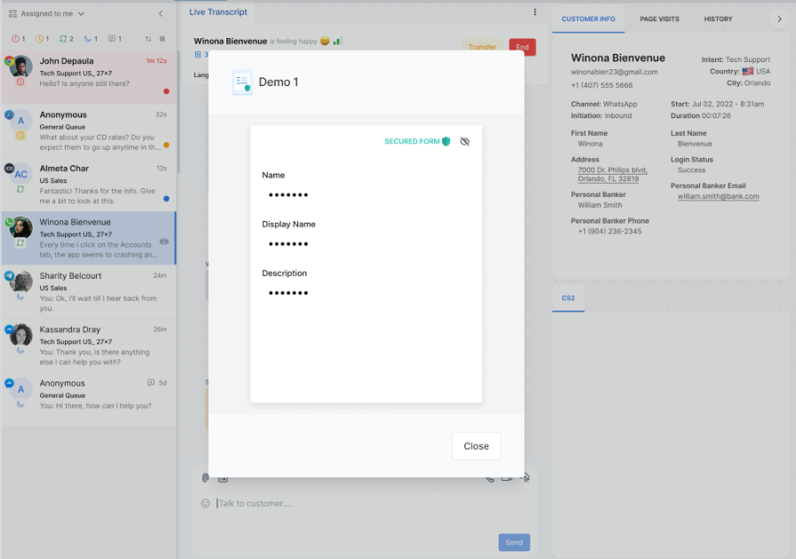Click the secured form shield icon
Viewport: 796px width, 559px height.
pyautogui.click(x=446, y=142)
